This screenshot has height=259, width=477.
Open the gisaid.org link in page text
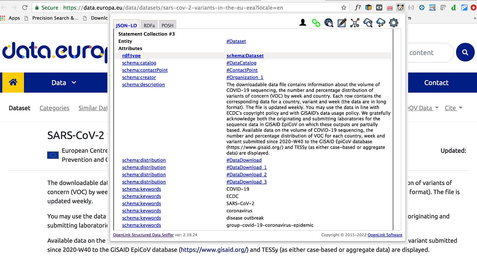pyautogui.click(x=215, y=250)
